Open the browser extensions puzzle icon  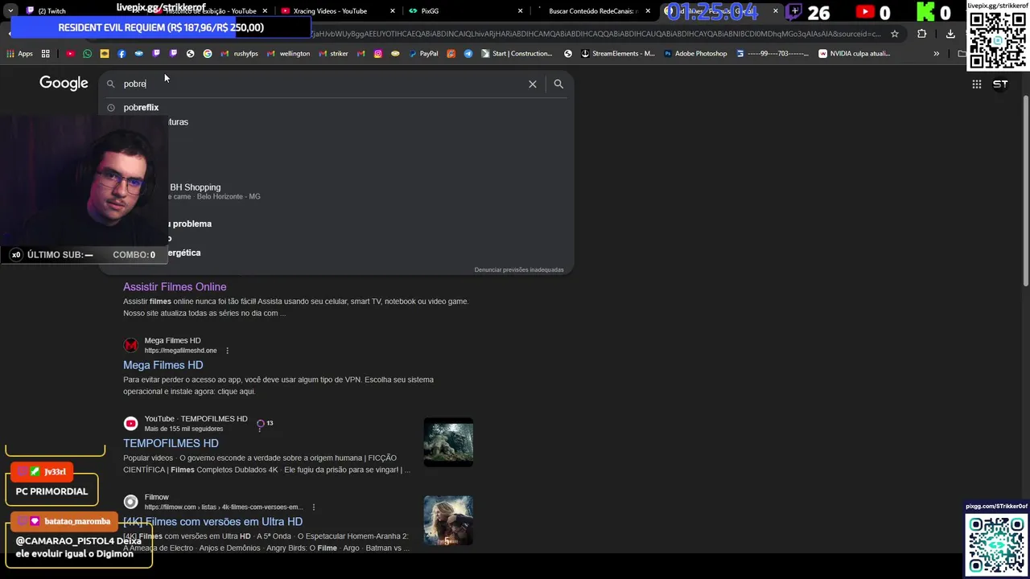pyautogui.click(x=921, y=34)
